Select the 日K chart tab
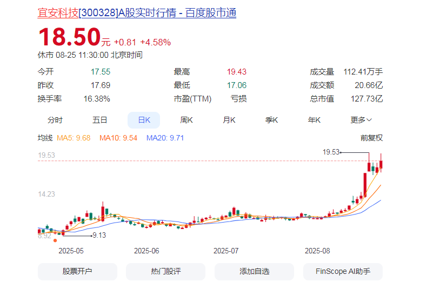440x282 pixels. pos(144,120)
